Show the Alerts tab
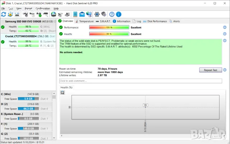This screenshot has height=144, width=230. pyautogui.click(x=176, y=21)
